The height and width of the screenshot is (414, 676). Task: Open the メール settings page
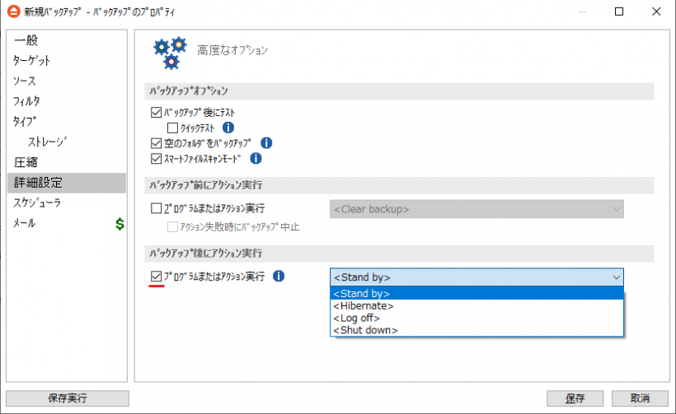[x=67, y=223]
